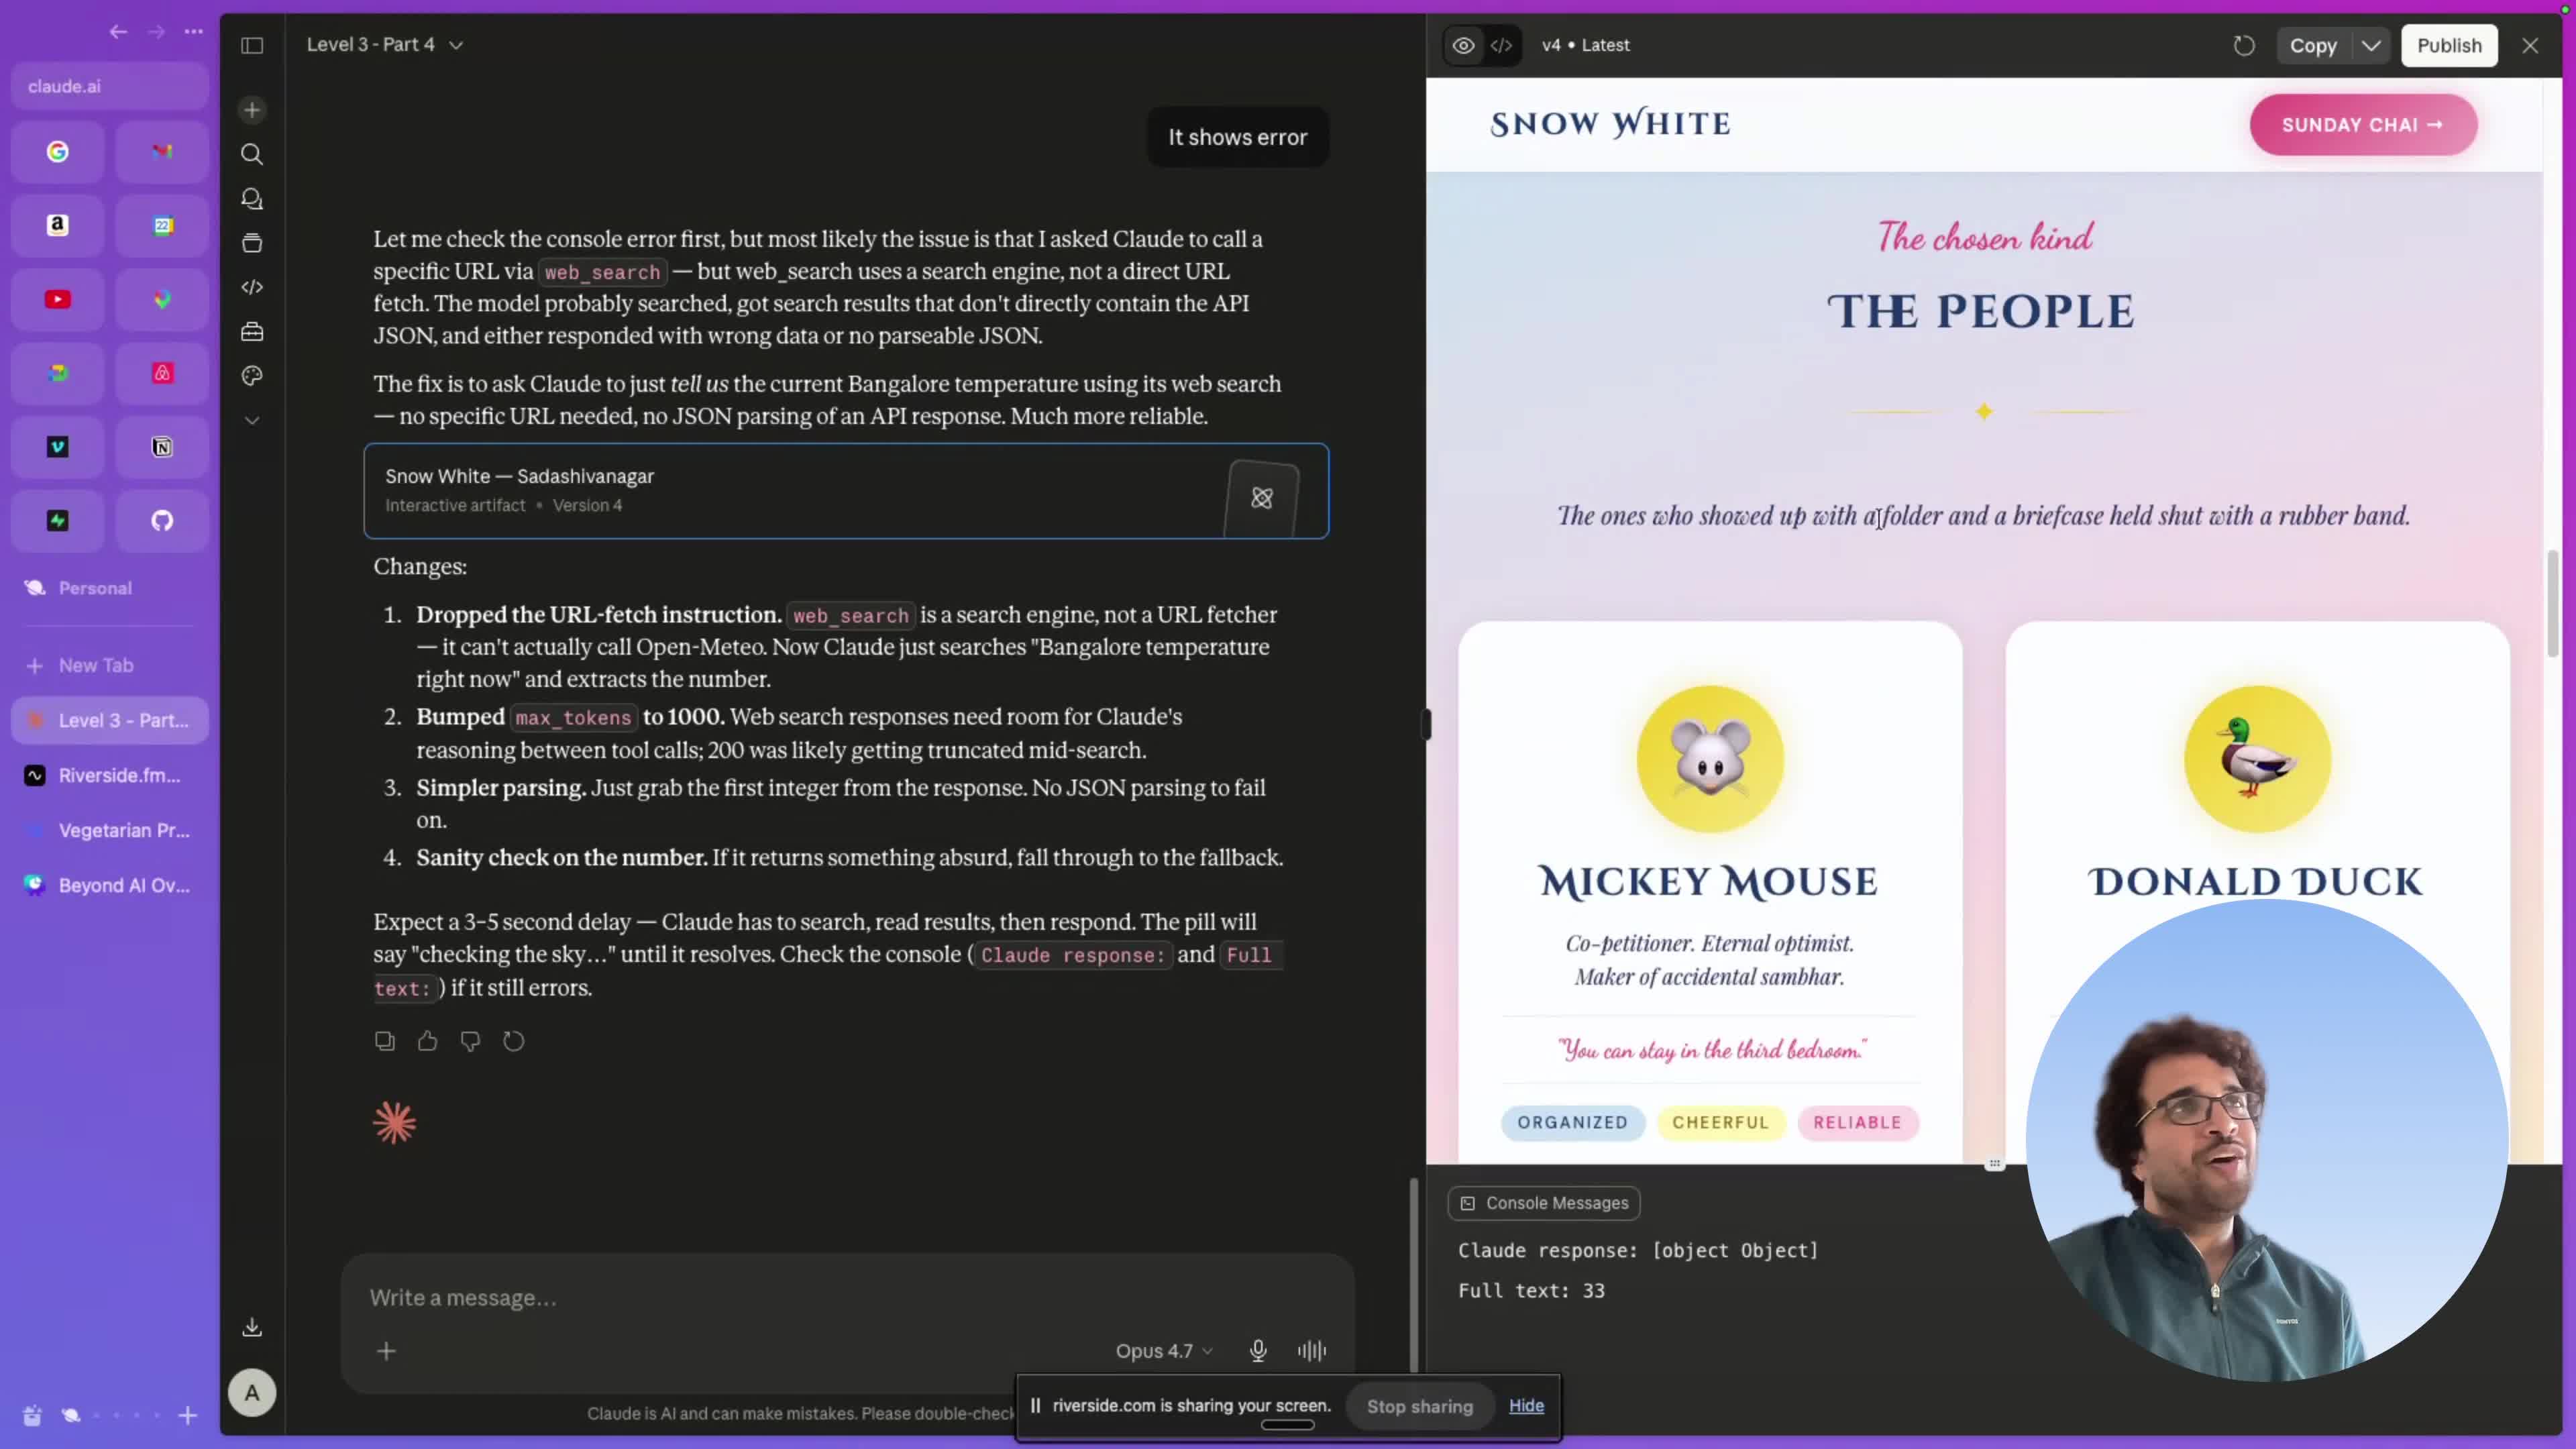Reload the artifact preview
This screenshot has height=1449, width=2576.
[x=2244, y=45]
